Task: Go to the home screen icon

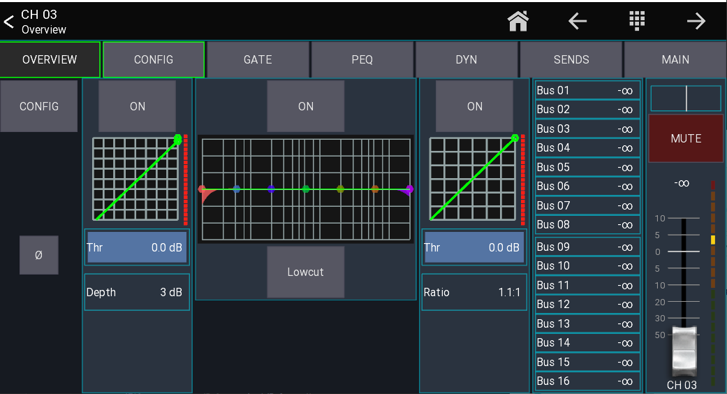Action: point(517,22)
